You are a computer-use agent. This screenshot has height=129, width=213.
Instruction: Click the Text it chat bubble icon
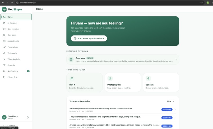coord(72,78)
